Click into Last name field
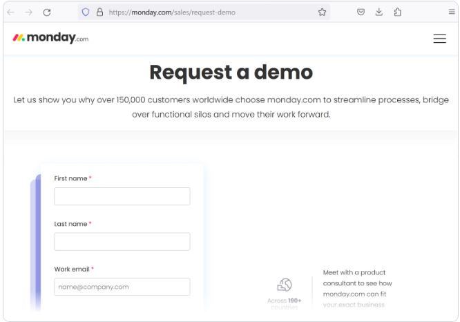460x322 pixels. tap(122, 242)
